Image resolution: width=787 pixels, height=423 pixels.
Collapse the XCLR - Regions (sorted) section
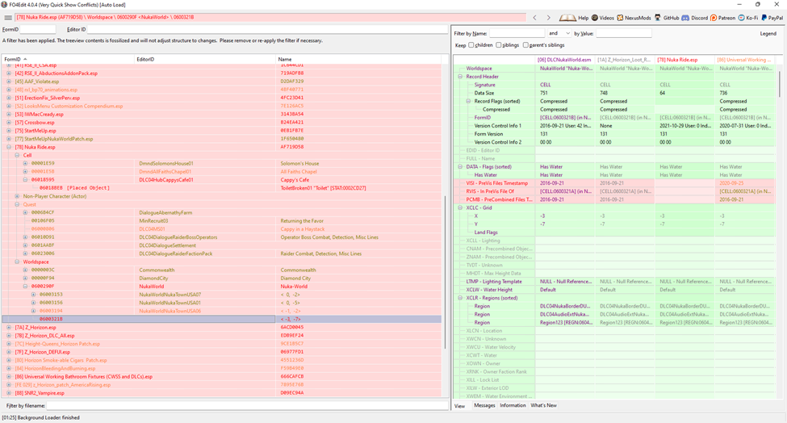point(460,298)
